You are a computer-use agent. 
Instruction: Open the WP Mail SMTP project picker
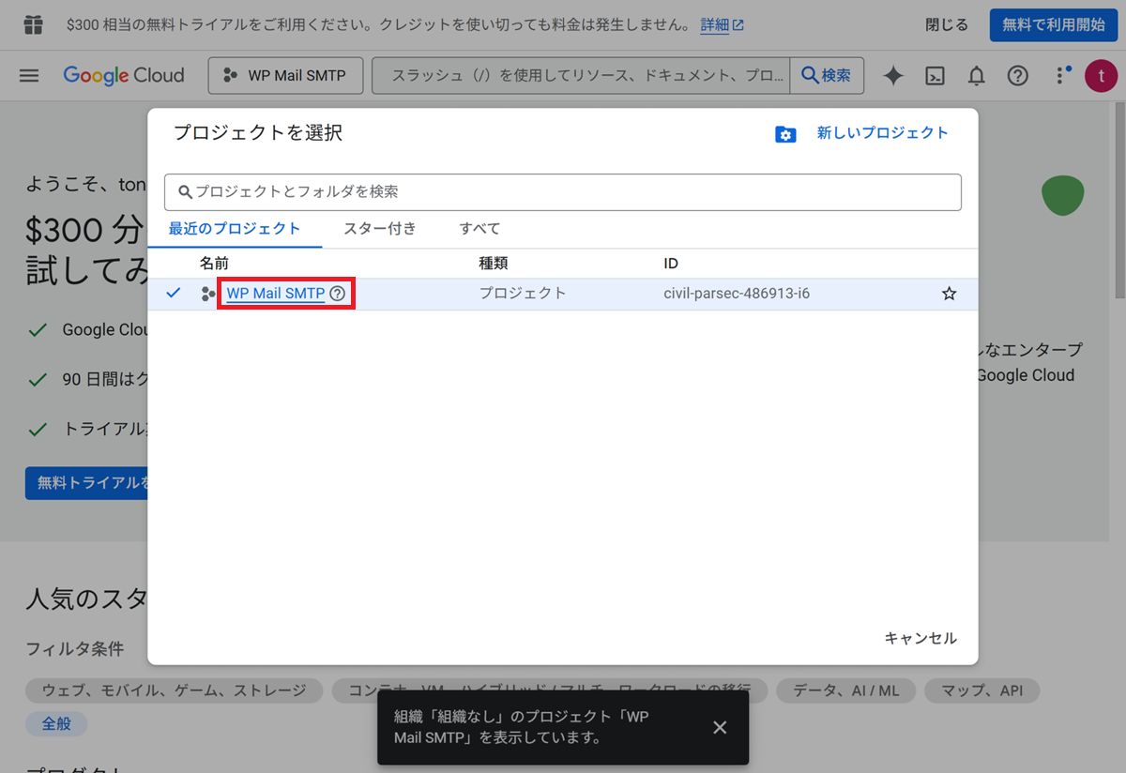click(x=285, y=76)
